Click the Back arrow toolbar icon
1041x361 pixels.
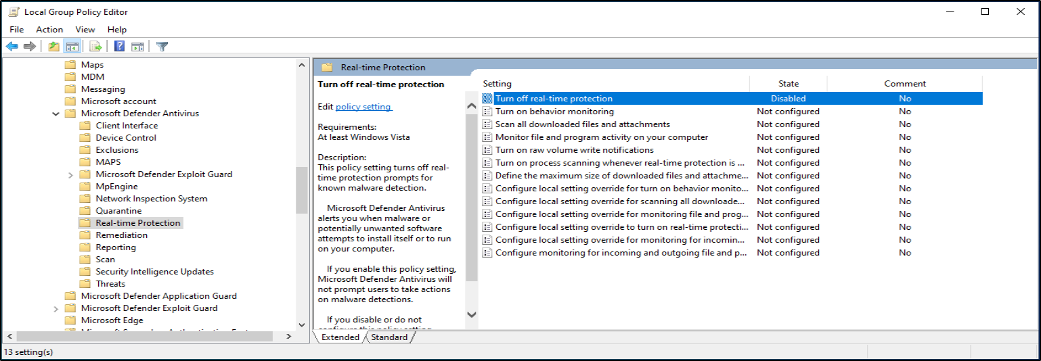coord(12,47)
